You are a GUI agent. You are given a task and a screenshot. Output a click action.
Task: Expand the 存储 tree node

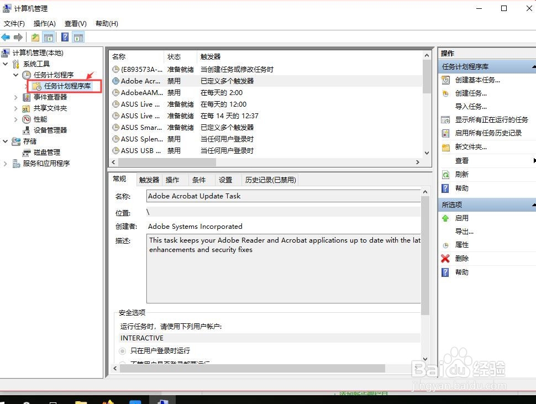pyautogui.click(x=6, y=141)
